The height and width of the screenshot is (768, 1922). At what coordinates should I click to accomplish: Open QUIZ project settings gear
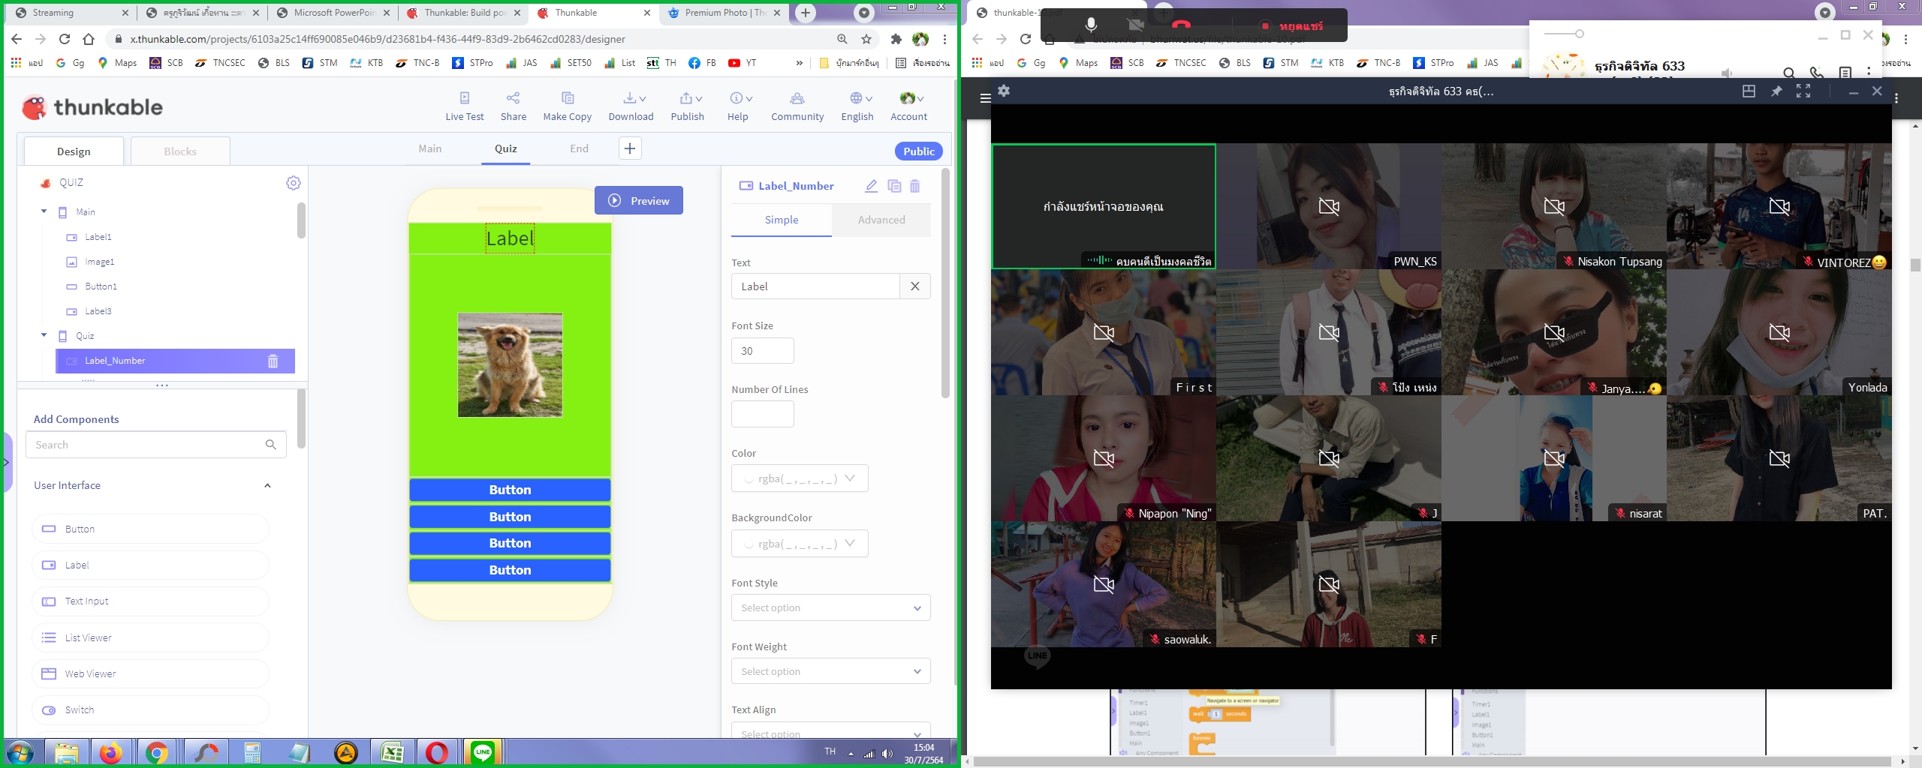(294, 183)
